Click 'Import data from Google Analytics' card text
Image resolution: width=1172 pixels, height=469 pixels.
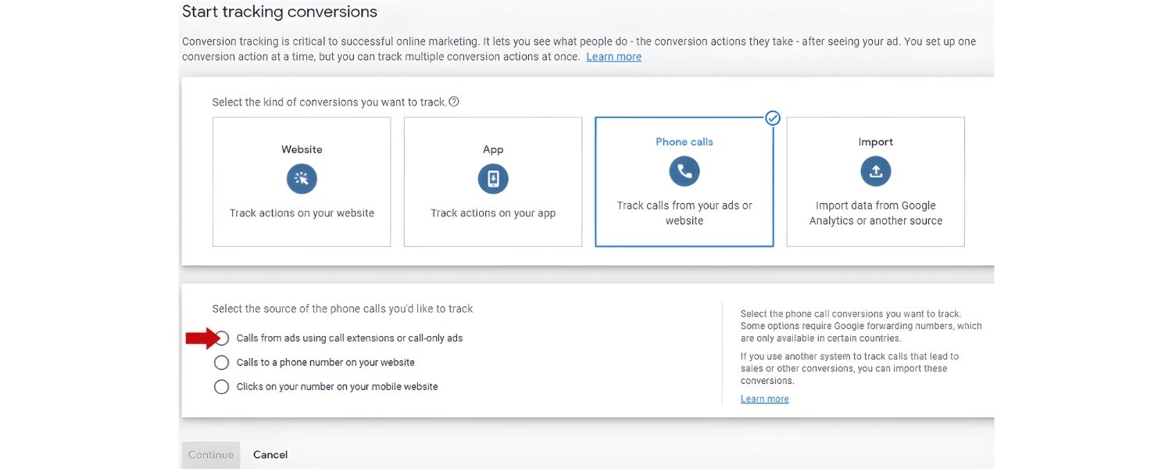(x=875, y=213)
